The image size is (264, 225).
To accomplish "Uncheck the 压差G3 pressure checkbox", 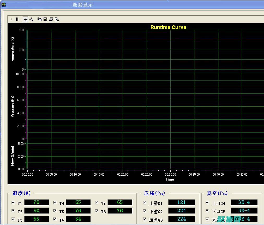I will click(x=145, y=219).
